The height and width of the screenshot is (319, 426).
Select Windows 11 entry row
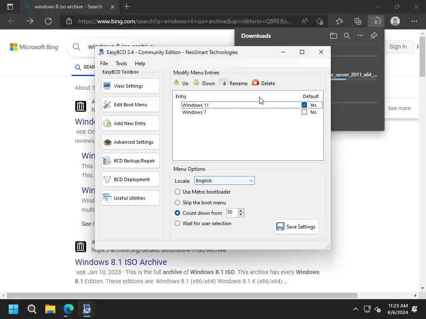click(252, 105)
